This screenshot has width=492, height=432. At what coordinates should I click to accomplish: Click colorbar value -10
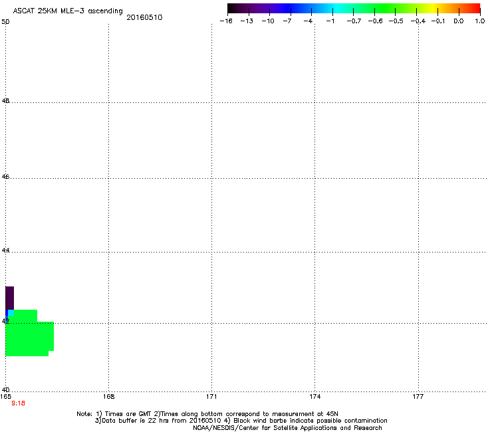[268, 21]
